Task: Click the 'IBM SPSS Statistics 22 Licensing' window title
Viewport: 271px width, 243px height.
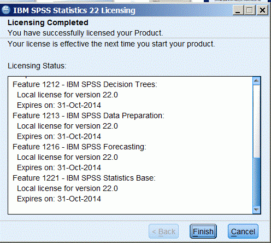Action: pyautogui.click(x=74, y=10)
